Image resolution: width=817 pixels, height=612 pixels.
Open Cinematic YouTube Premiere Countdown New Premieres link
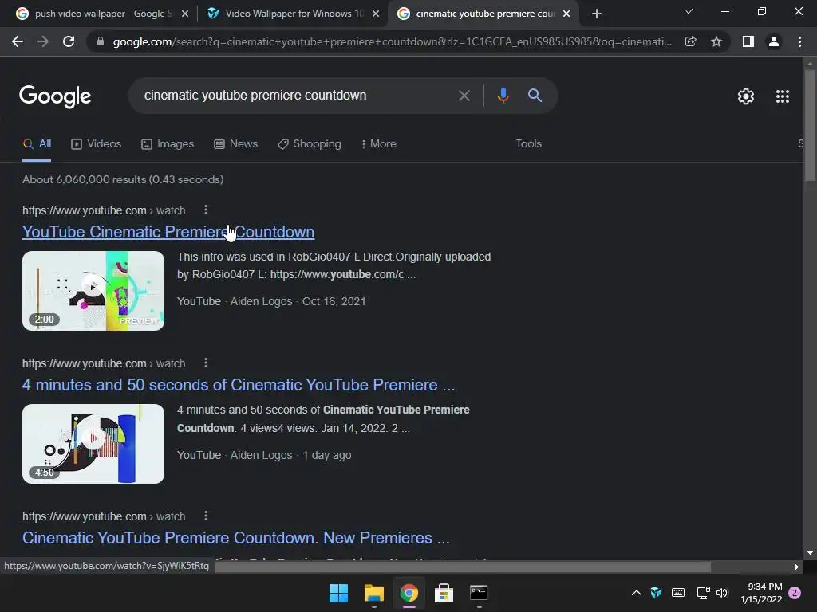click(236, 538)
